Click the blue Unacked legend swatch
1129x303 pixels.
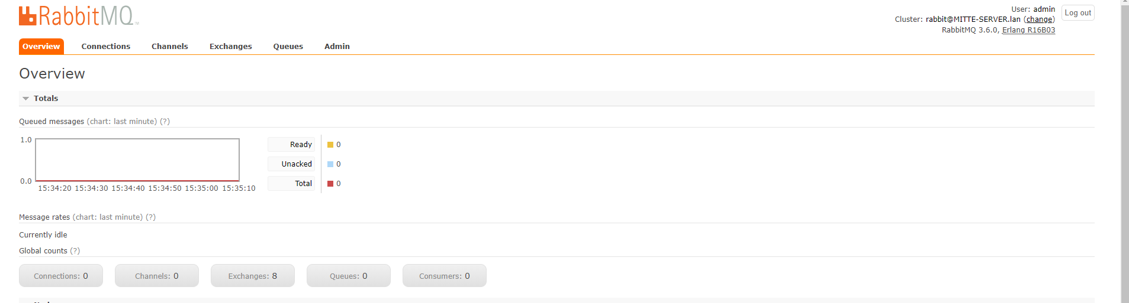click(330, 164)
